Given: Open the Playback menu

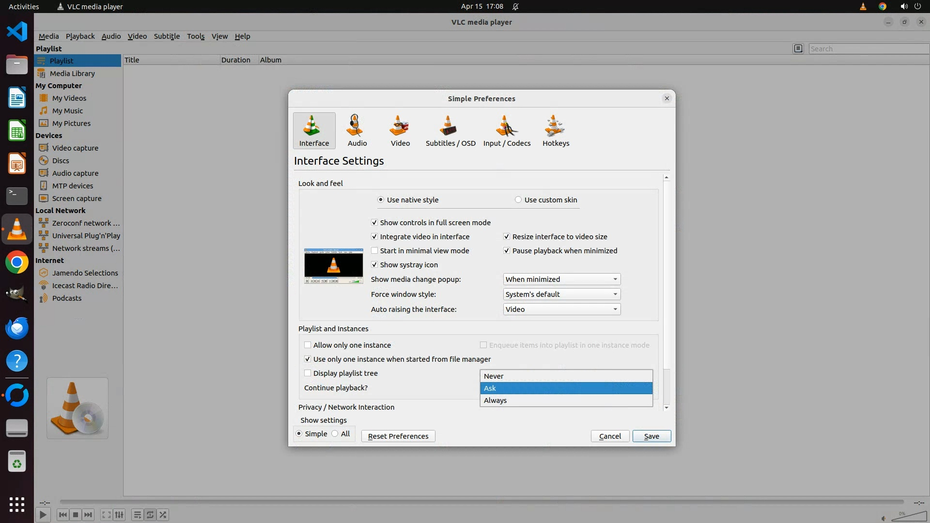Looking at the screenshot, I should [80, 36].
